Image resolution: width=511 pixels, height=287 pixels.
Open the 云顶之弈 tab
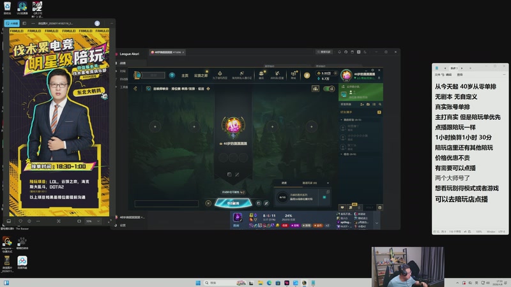[201, 75]
